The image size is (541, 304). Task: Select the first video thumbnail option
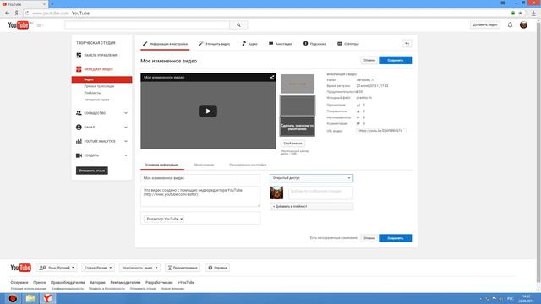click(298, 84)
